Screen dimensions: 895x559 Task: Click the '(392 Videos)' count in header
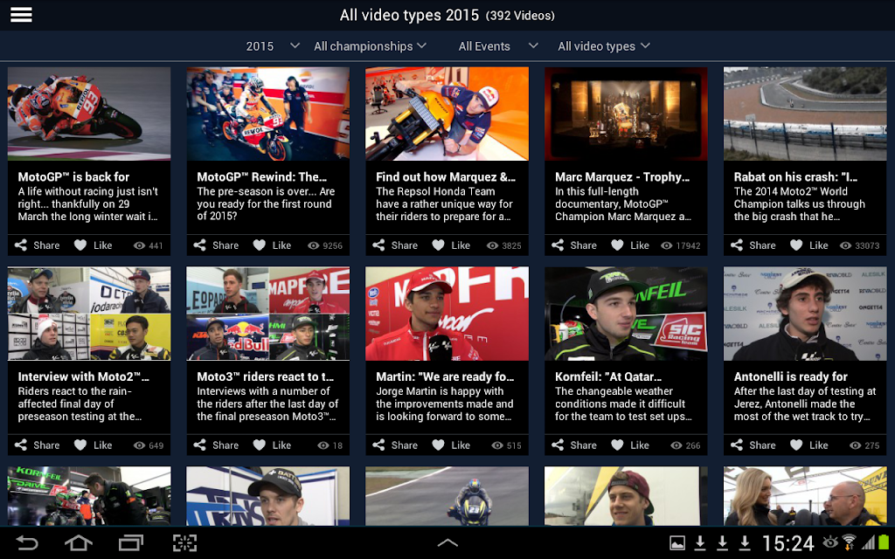[520, 16]
